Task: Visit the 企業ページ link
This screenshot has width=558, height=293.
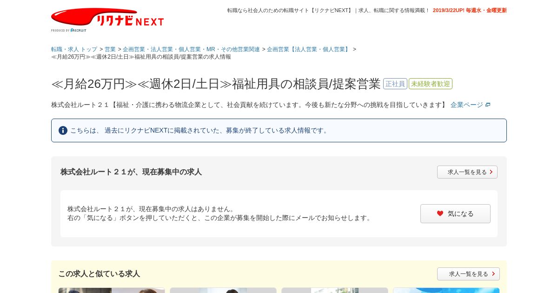Action: 467,105
